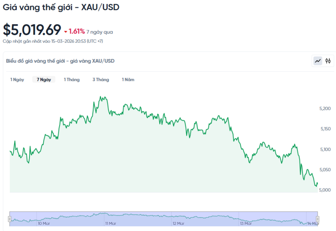
Task: Click the 11 Mar marker in navigator
Action: 110,223
